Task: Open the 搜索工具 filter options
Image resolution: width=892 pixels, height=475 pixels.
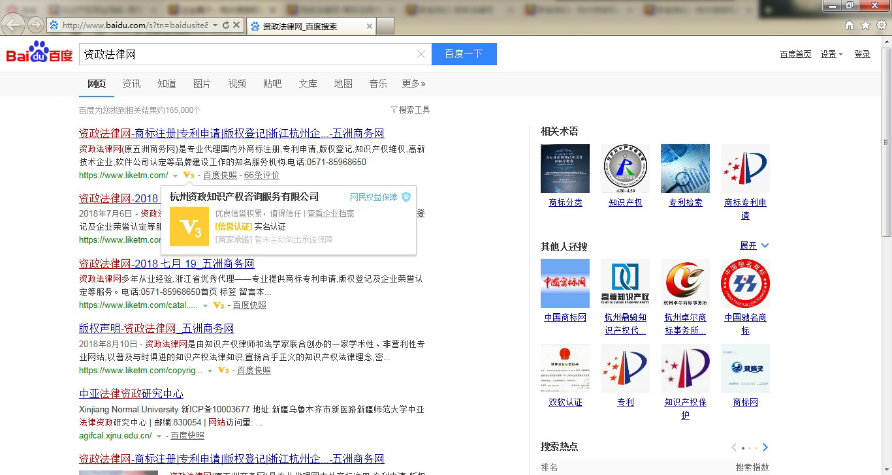Action: 410,110
